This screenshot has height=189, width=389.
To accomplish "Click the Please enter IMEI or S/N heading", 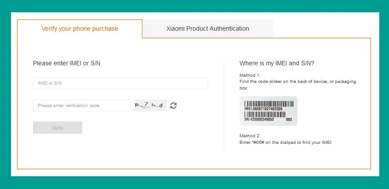I will point(66,63).
